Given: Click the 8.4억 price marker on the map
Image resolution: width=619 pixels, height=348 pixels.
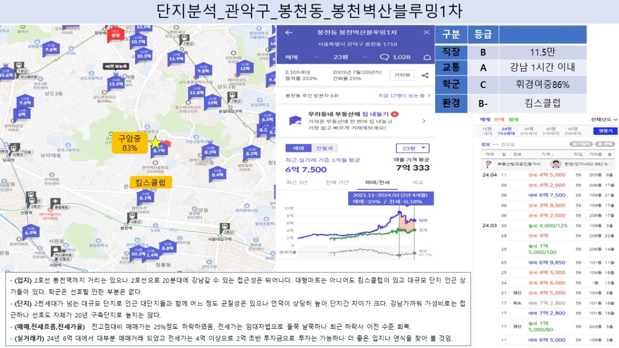Looking at the screenshot, I should click(217, 174).
